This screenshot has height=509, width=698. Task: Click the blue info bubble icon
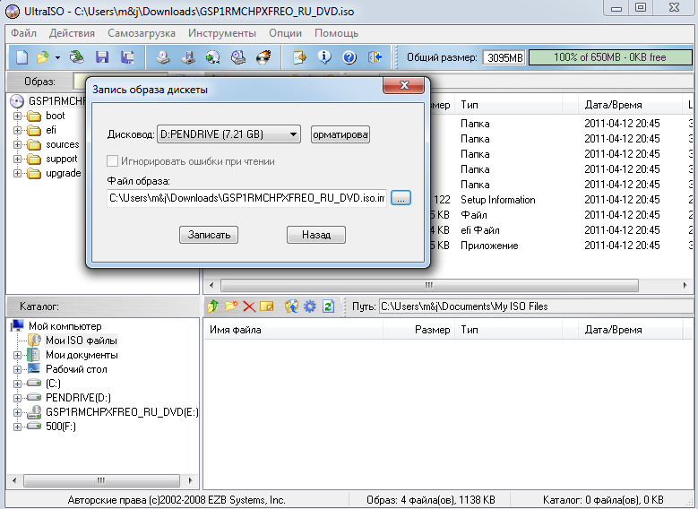click(x=324, y=57)
